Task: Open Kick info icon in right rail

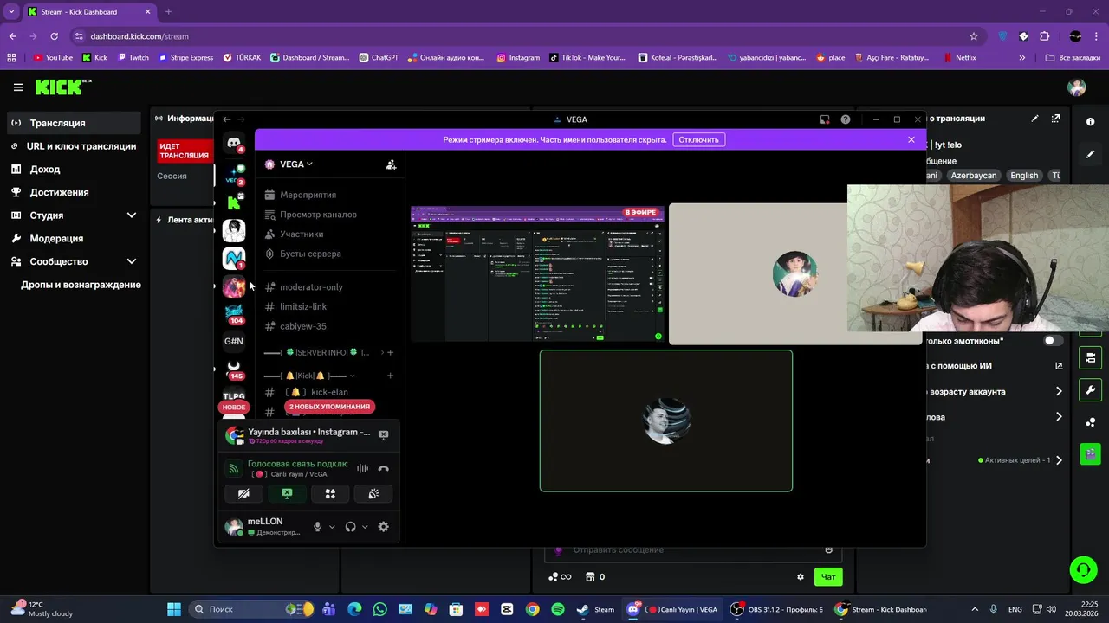Action: pyautogui.click(x=1091, y=122)
